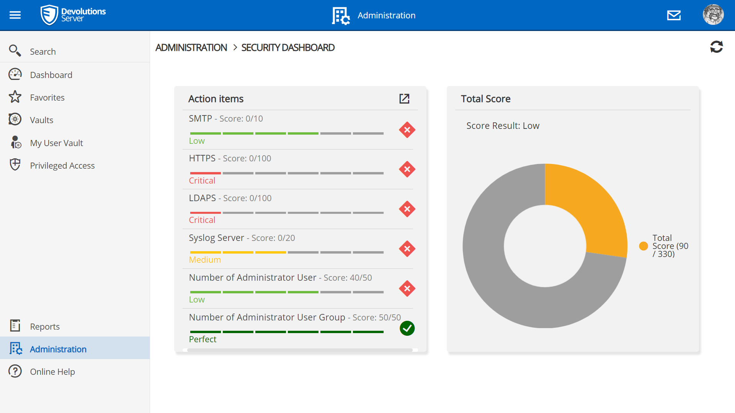Click the red X status for SMTP
This screenshot has height=413, width=735.
407,130
